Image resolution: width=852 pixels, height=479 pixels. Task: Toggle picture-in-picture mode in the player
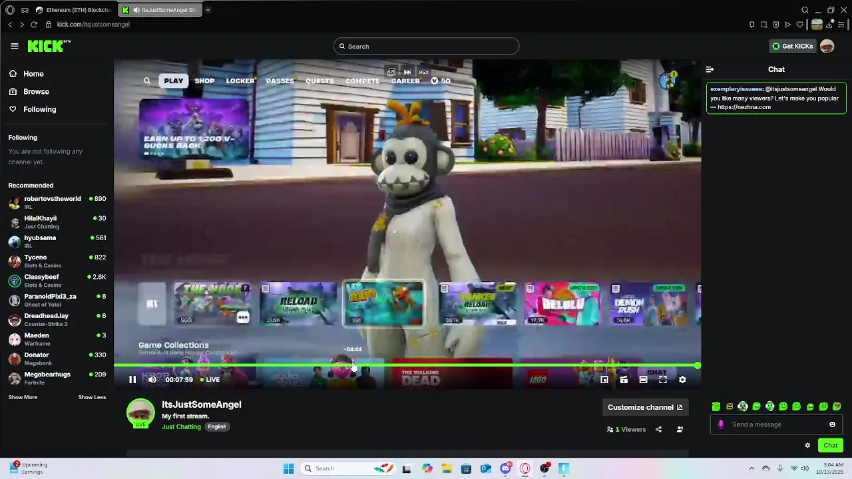click(x=604, y=379)
